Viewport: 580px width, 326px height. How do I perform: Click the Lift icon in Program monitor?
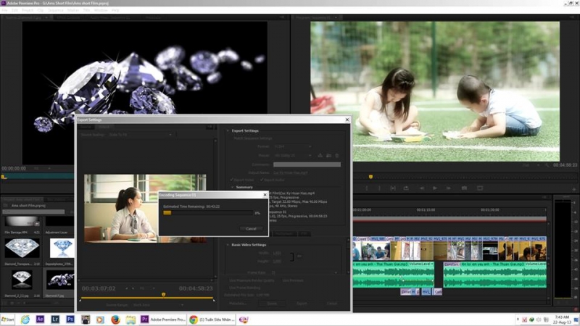[406, 188]
